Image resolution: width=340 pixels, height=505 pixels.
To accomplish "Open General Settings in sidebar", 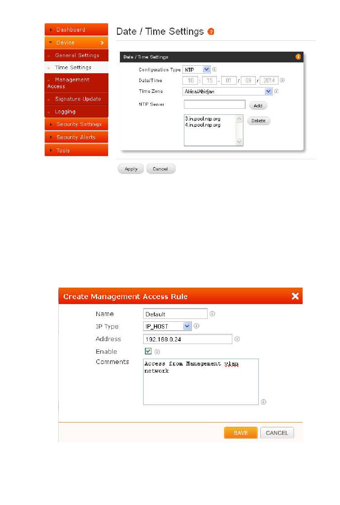I will coord(76,55).
